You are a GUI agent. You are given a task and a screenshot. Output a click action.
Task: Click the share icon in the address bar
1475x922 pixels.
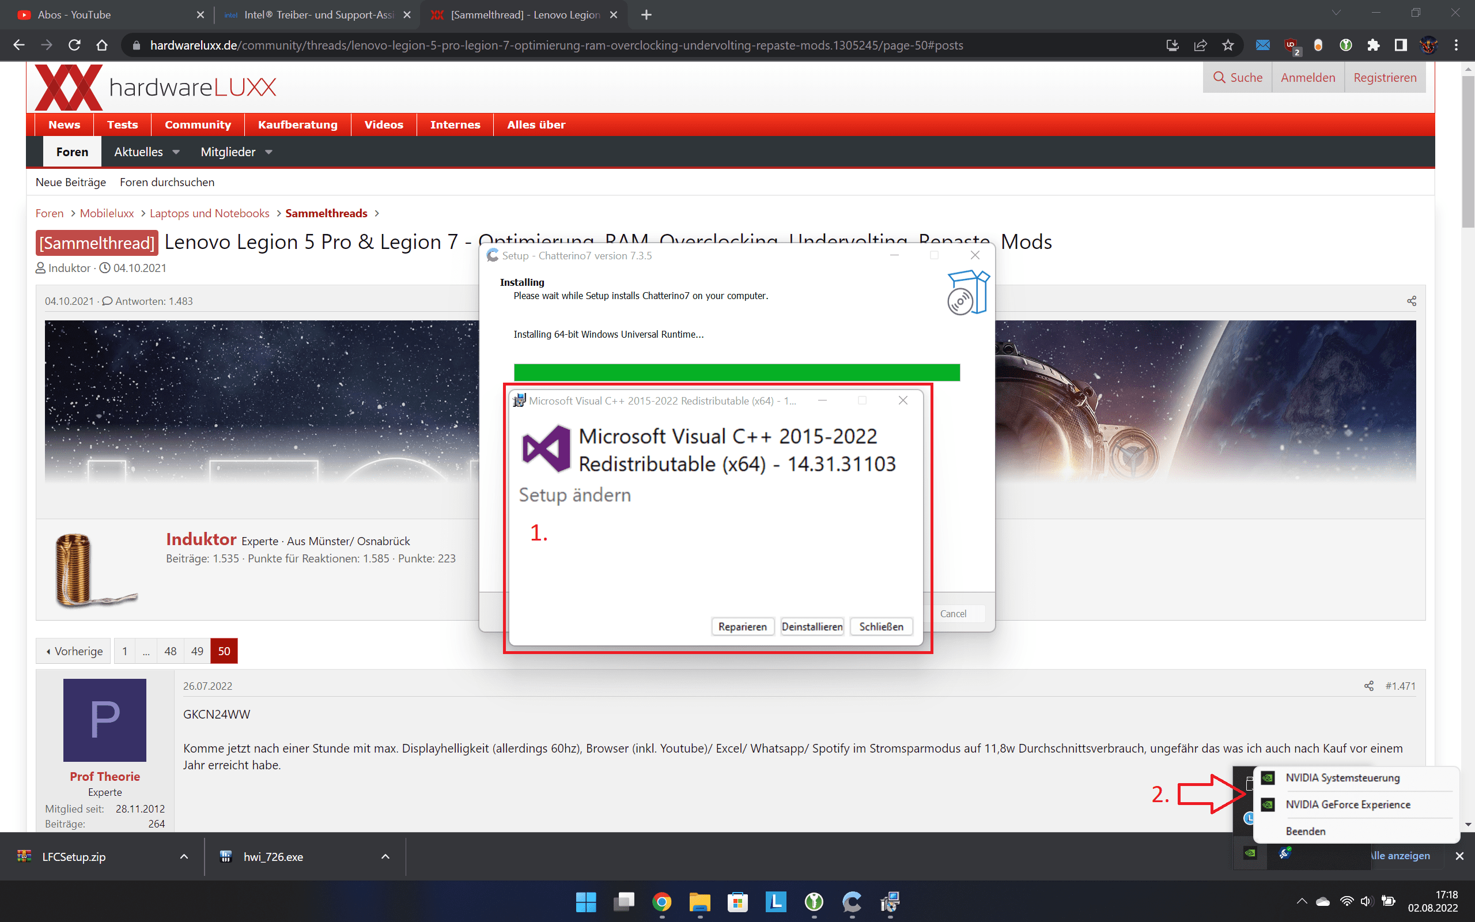point(1200,45)
